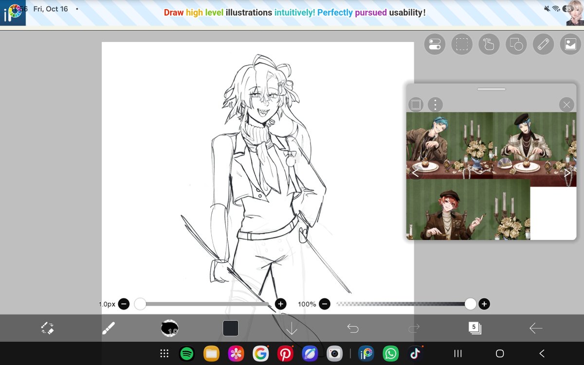Open the yellow files folder app
The image size is (584, 365).
point(211,354)
